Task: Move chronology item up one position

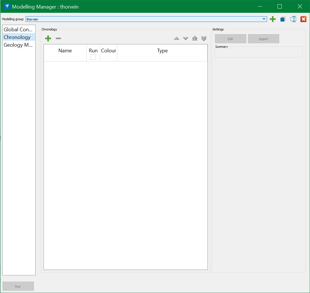Action: point(176,38)
